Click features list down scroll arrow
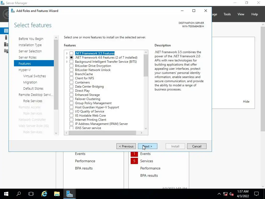The width and height of the screenshot is (265, 199). tap(146, 129)
